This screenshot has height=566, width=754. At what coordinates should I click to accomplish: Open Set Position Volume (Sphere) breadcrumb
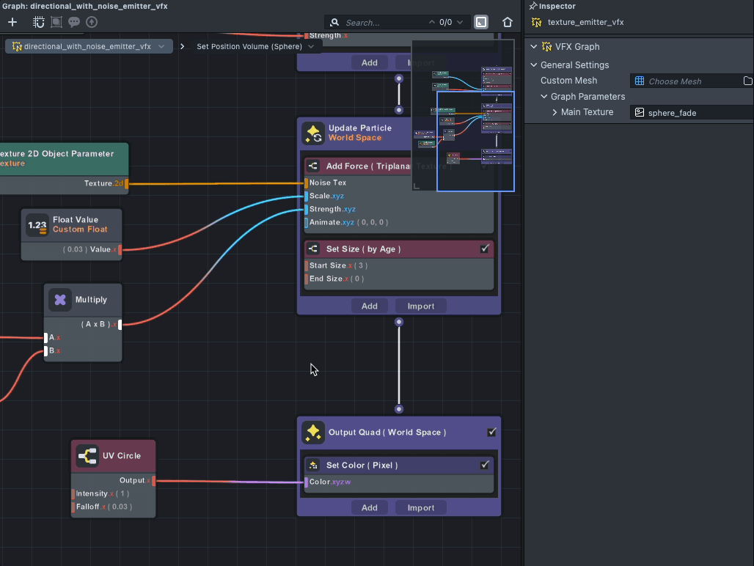pyautogui.click(x=249, y=46)
